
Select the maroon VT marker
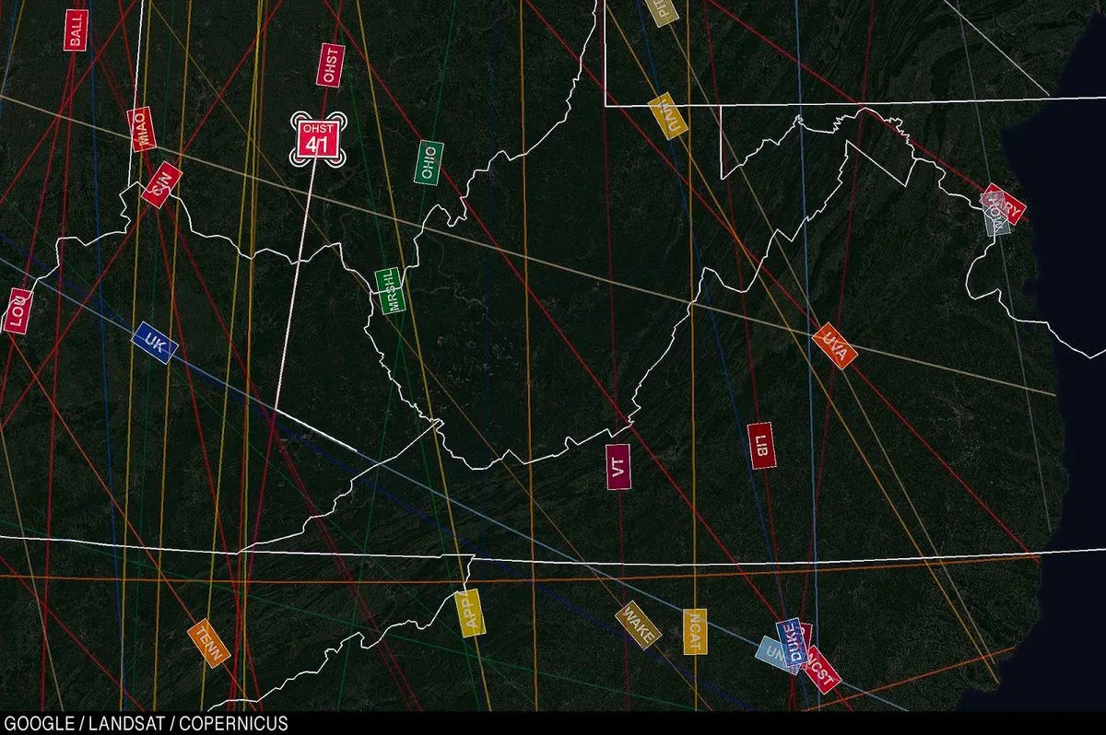tap(618, 467)
